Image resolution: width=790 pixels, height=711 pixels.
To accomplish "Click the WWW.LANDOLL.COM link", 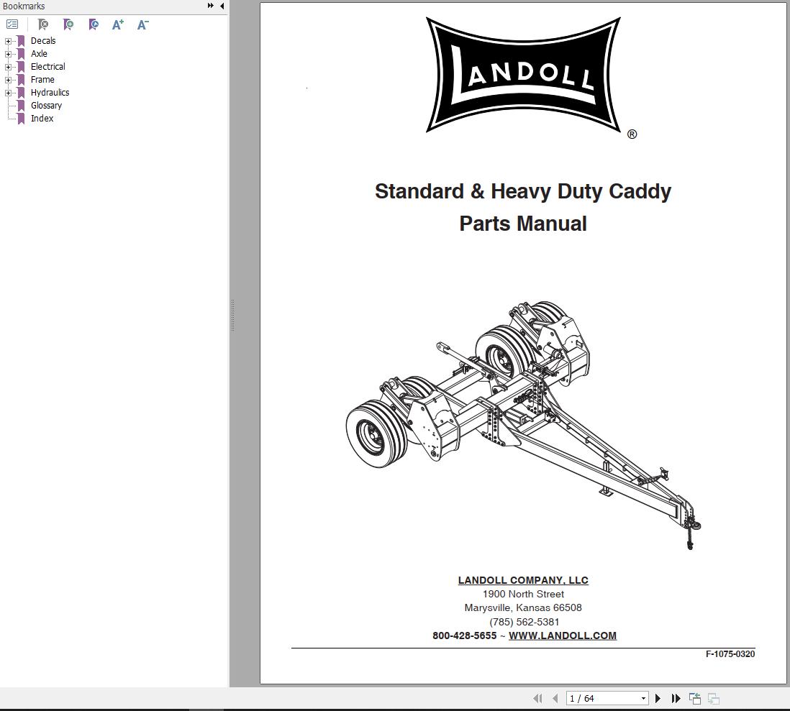I will [x=563, y=636].
